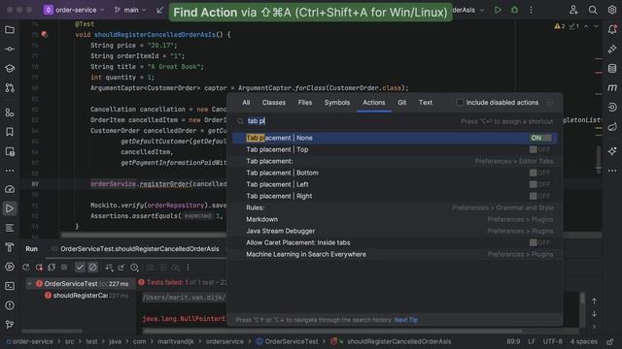622x349 pixels.
Task: Click the Debug bug icon in toolbar
Action: pyautogui.click(x=514, y=10)
